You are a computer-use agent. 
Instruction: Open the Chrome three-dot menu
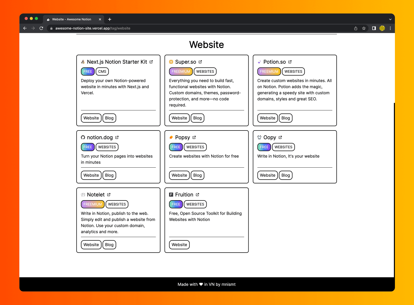[x=390, y=28]
